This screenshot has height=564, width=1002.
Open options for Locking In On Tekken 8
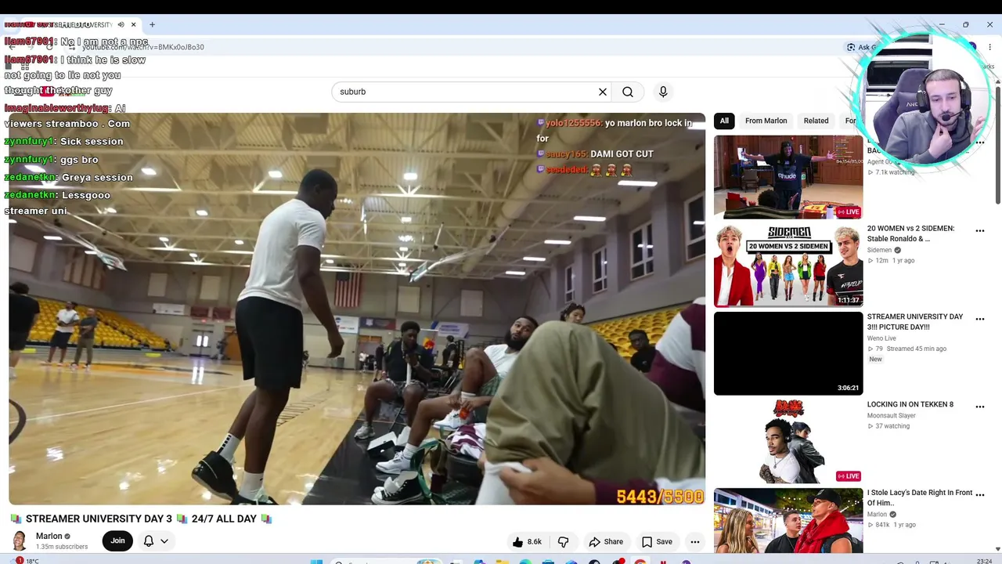click(x=979, y=407)
